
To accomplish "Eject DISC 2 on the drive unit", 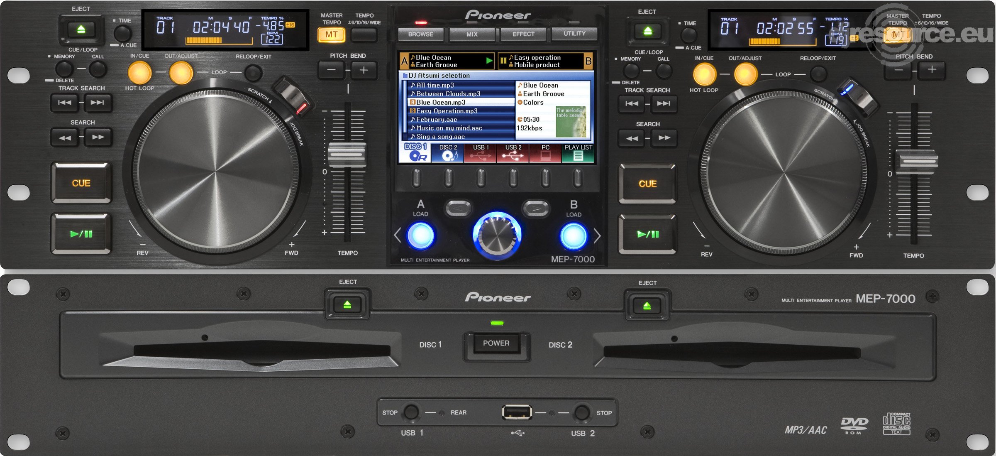I will pos(647,306).
